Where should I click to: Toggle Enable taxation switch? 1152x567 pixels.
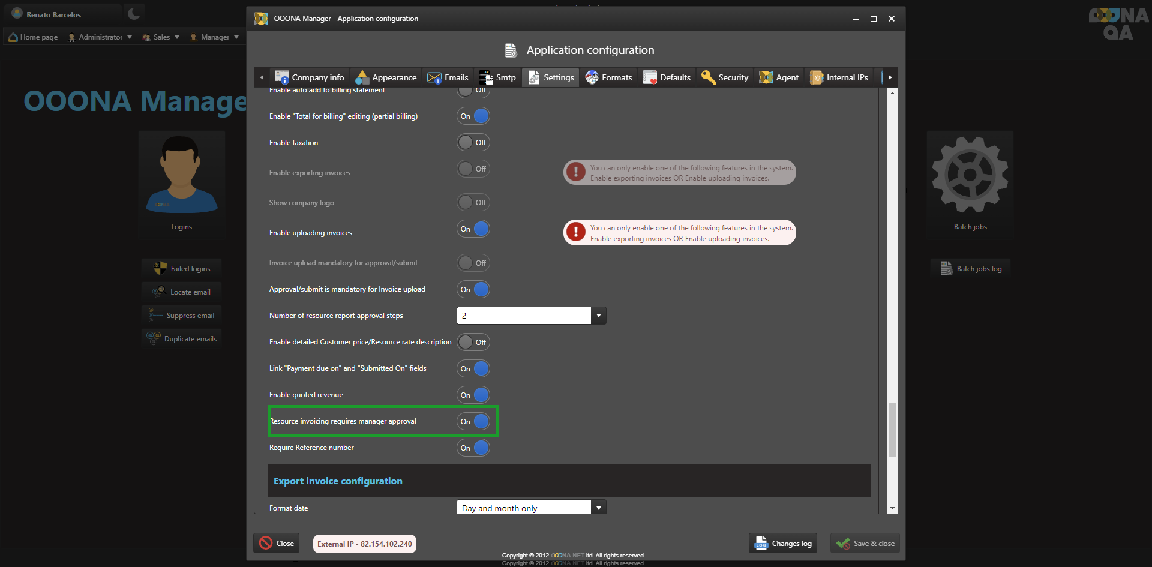click(x=473, y=143)
